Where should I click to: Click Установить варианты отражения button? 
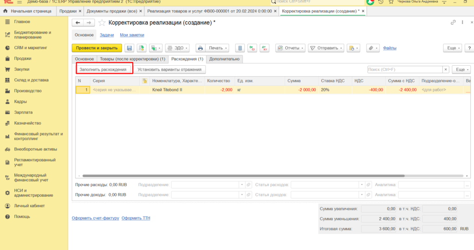click(x=169, y=69)
